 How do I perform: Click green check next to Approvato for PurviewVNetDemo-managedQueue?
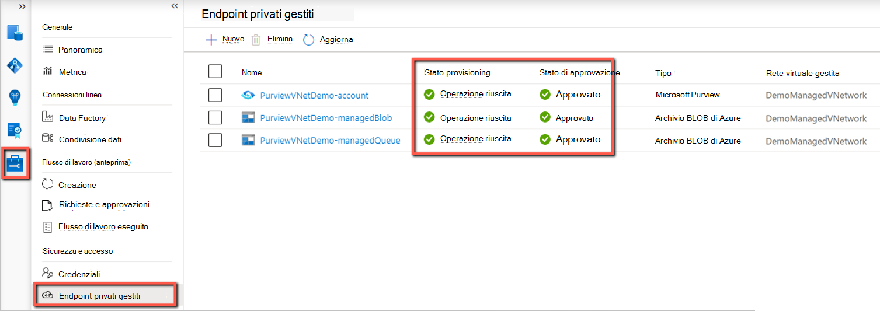coord(545,139)
